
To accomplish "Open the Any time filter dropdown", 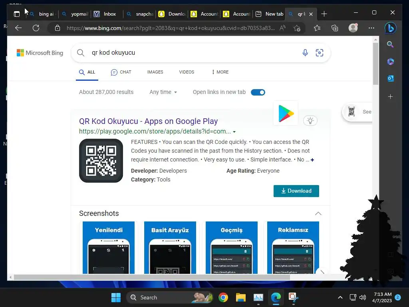I will point(163,92).
